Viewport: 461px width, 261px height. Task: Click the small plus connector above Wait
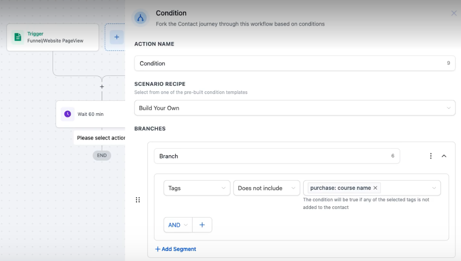click(x=102, y=87)
